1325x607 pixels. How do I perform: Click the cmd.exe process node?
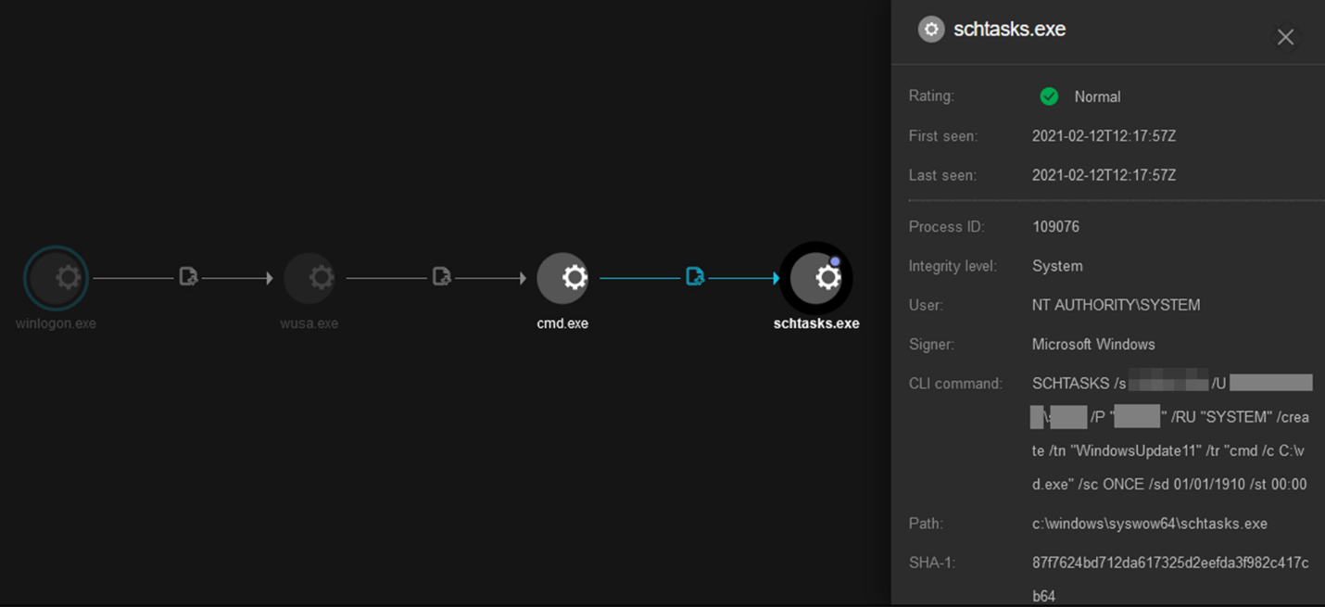tap(562, 277)
